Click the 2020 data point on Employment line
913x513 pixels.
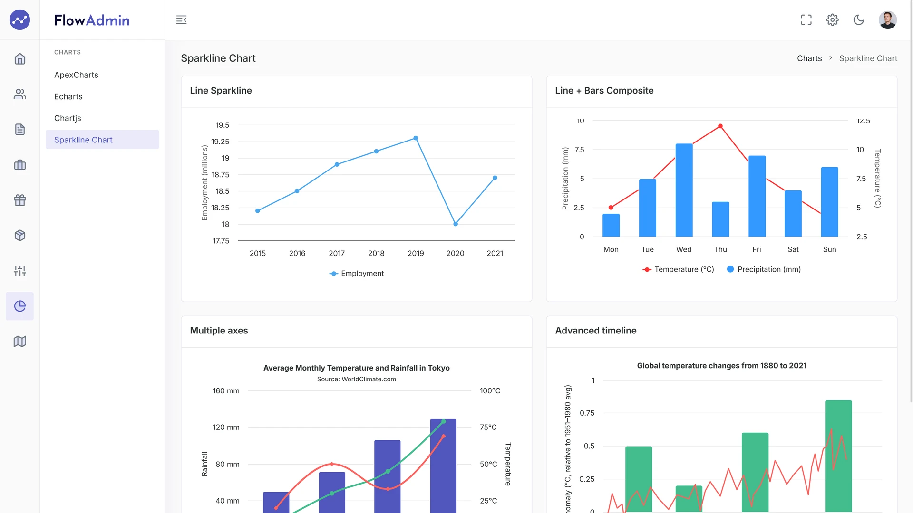point(456,224)
